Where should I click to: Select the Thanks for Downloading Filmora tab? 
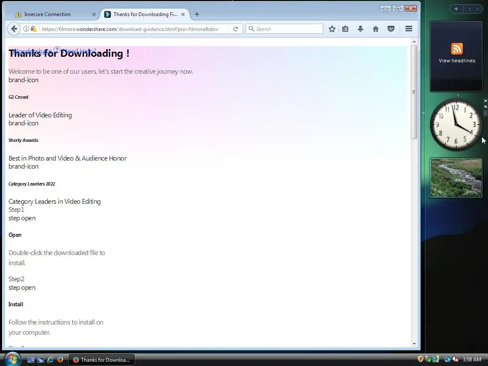[145, 14]
